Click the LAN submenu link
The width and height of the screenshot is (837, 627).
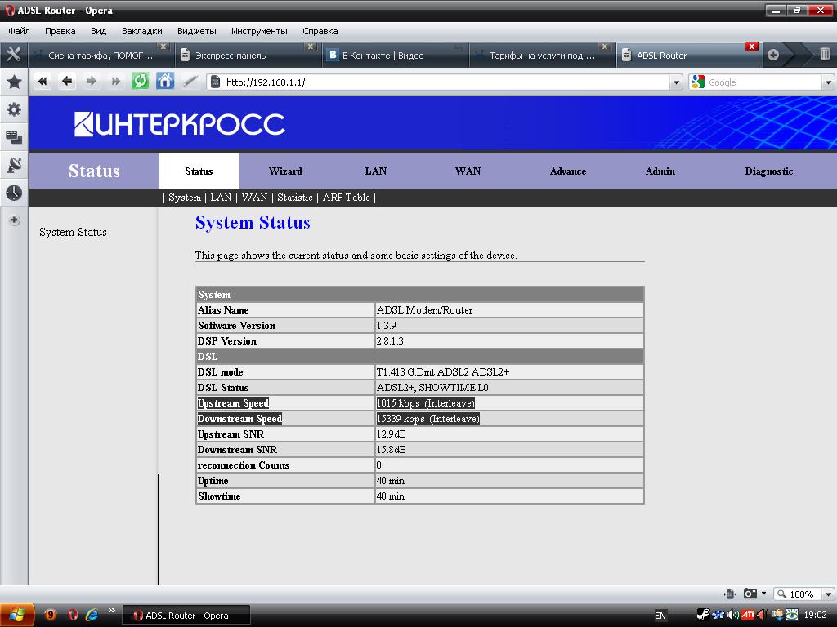click(x=221, y=198)
